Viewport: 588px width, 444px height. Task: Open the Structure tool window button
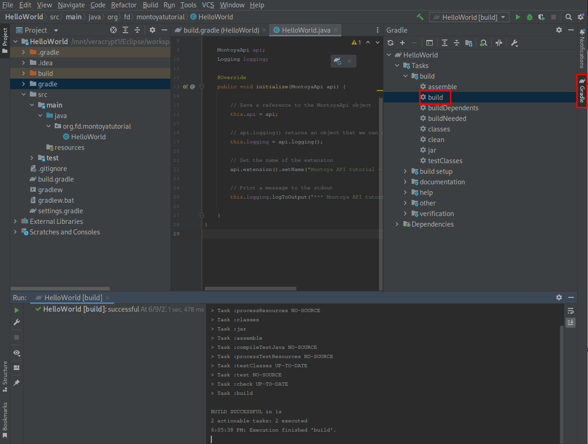point(5,376)
